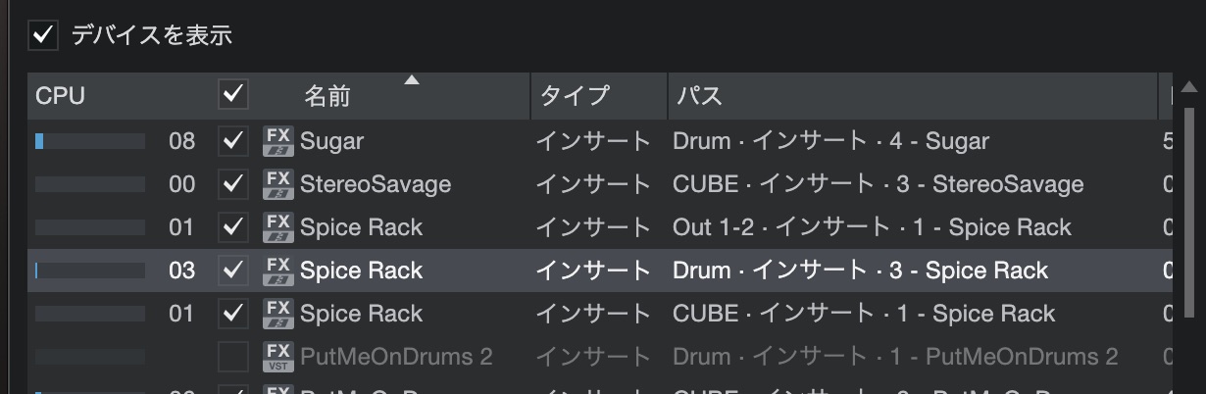Enable the PutMeOnDrums 2 checkbox
1206x394 pixels.
click(232, 357)
